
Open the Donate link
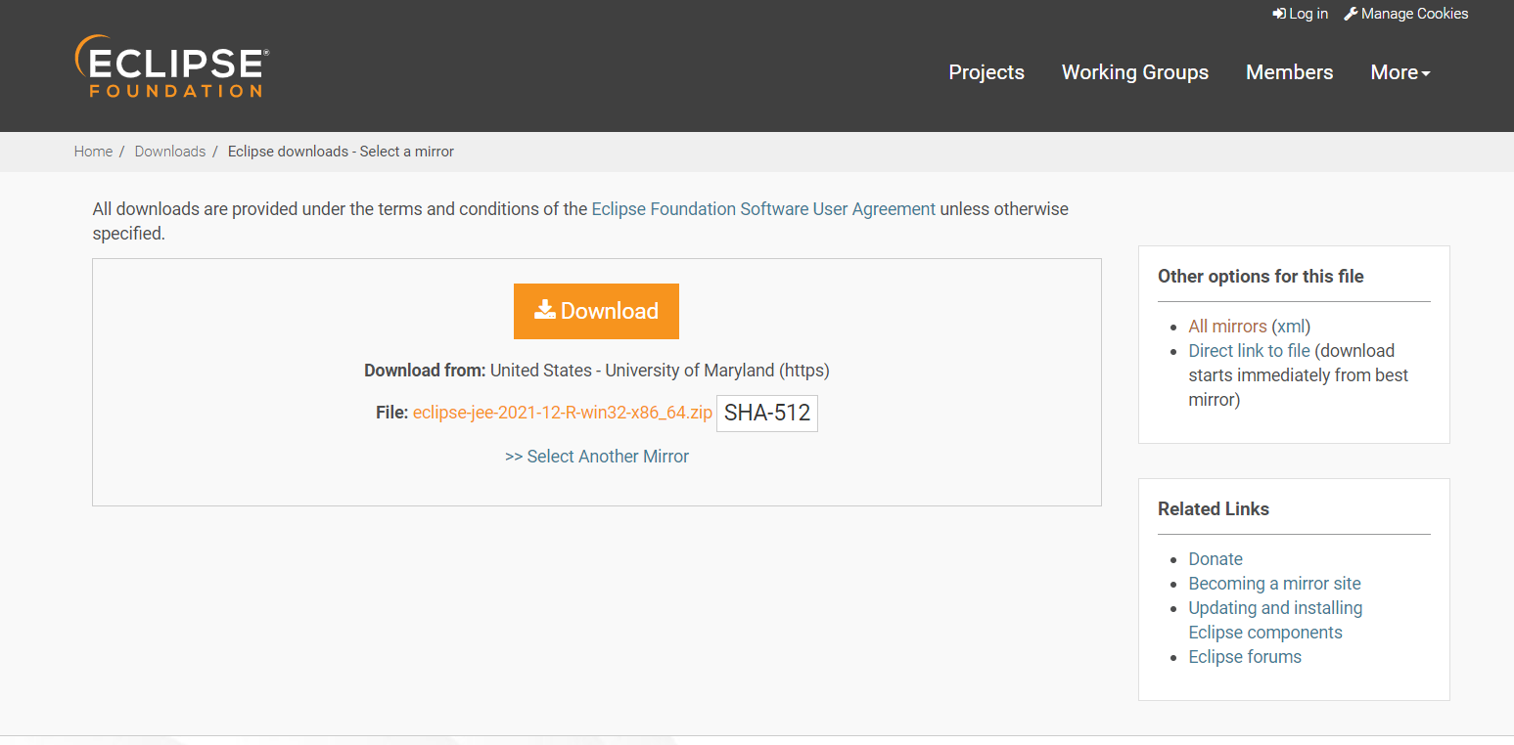(x=1216, y=559)
